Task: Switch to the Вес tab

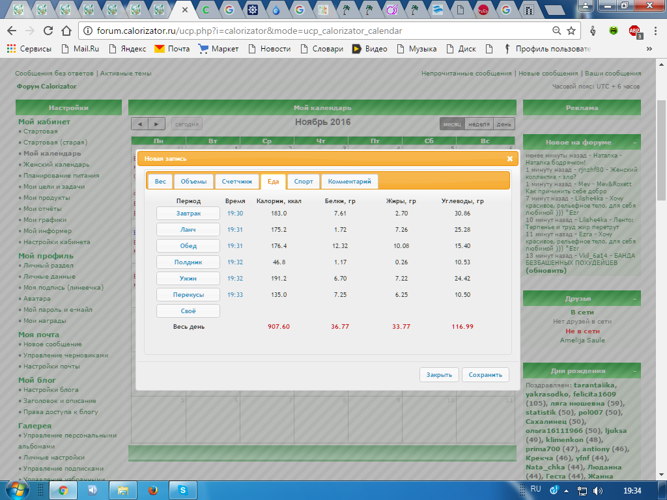Action: (x=160, y=181)
